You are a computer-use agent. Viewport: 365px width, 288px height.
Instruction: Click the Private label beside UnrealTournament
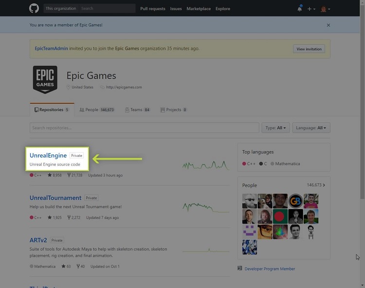pos(91,198)
